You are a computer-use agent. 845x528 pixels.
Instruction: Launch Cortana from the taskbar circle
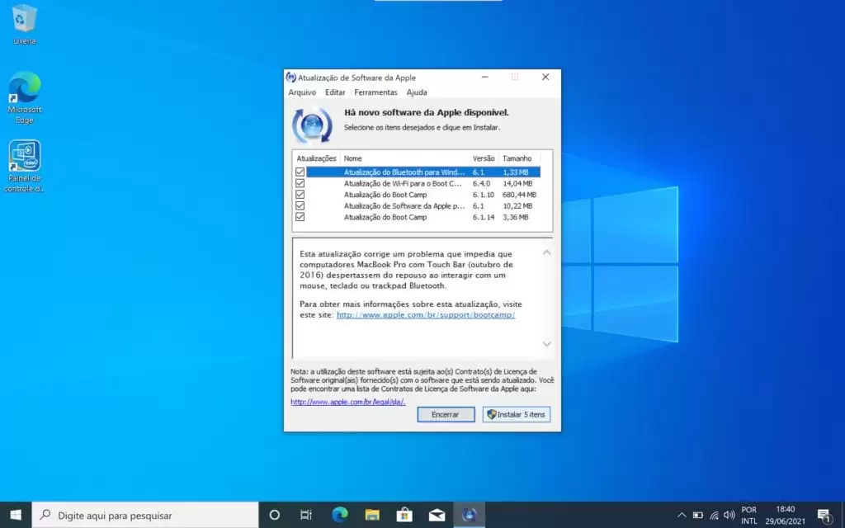tap(274, 515)
